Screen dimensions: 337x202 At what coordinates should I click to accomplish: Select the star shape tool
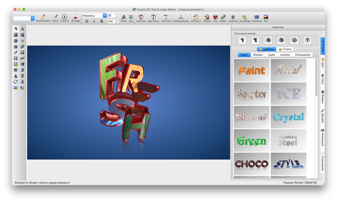click(x=22, y=41)
